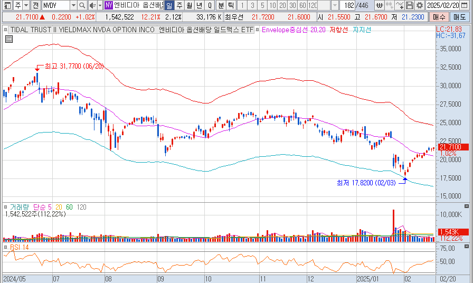
Task: Click the won currency conversion icon
Action: (x=380, y=5)
